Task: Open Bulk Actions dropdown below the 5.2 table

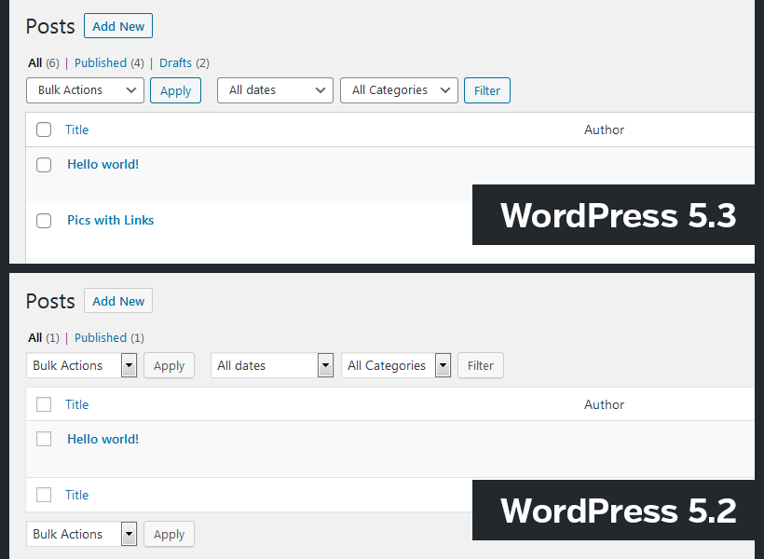Action: coord(82,534)
